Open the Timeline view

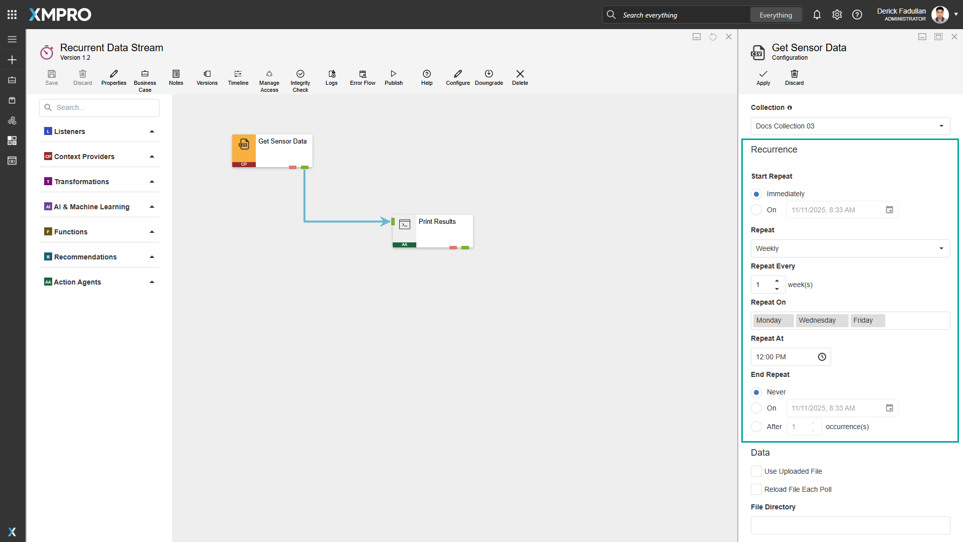(x=238, y=78)
